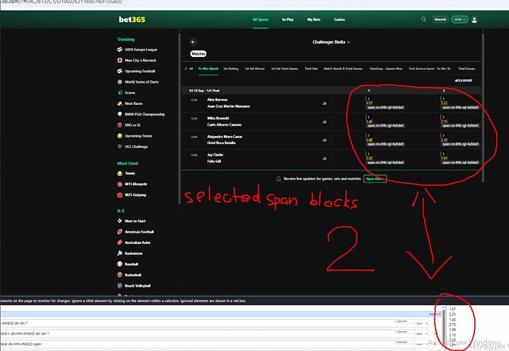Screen dimensions: 509x351
Task: Select odds 2.75 for Carlo Alberto Caniato
Action: [x=444, y=121]
